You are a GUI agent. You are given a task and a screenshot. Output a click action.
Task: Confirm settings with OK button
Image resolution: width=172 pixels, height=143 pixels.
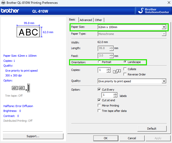point(106,138)
